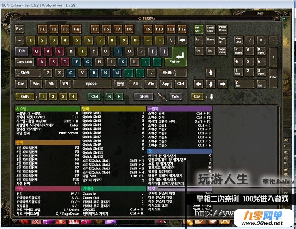Screen dimensions: 296x229
Task: Click the blue F key icon
Action: click(77, 62)
